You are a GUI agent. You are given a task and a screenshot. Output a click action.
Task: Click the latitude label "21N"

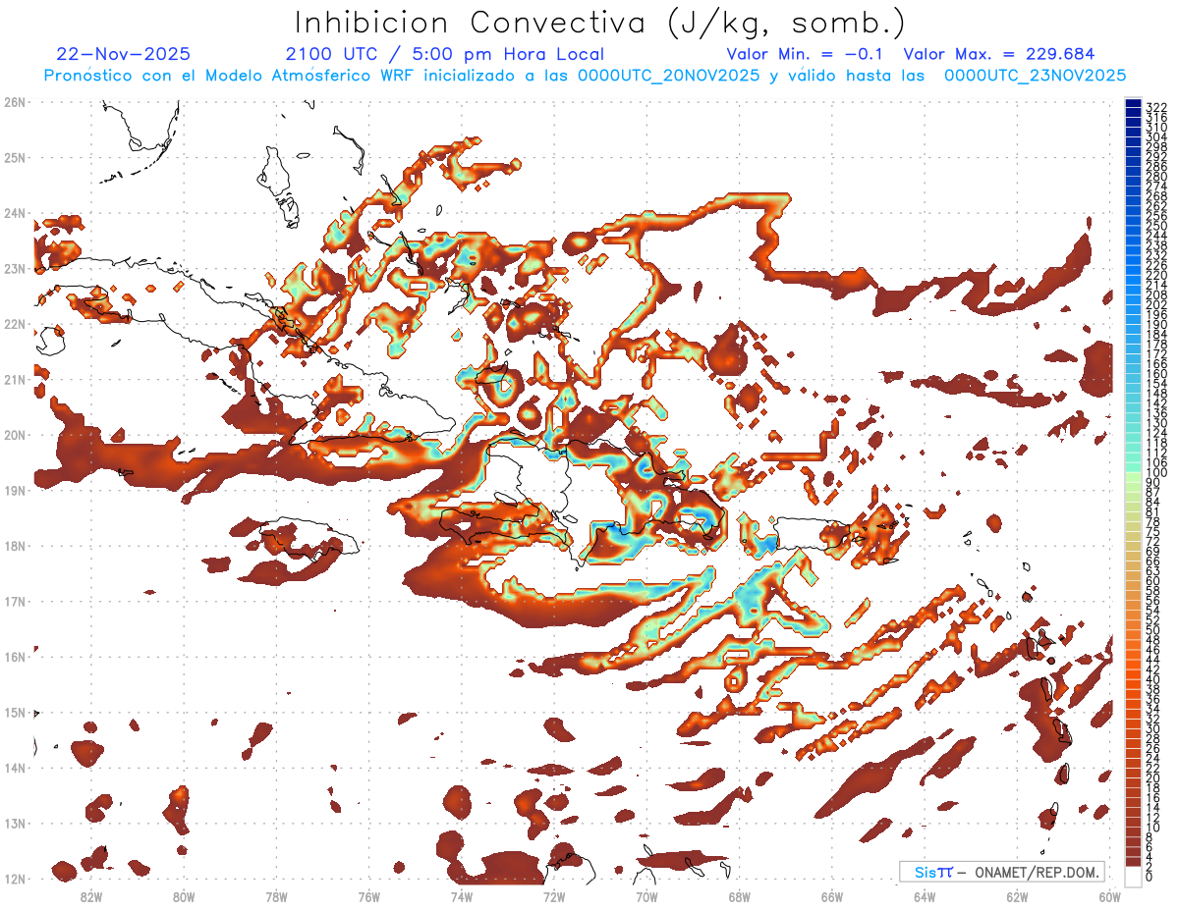click(x=14, y=380)
